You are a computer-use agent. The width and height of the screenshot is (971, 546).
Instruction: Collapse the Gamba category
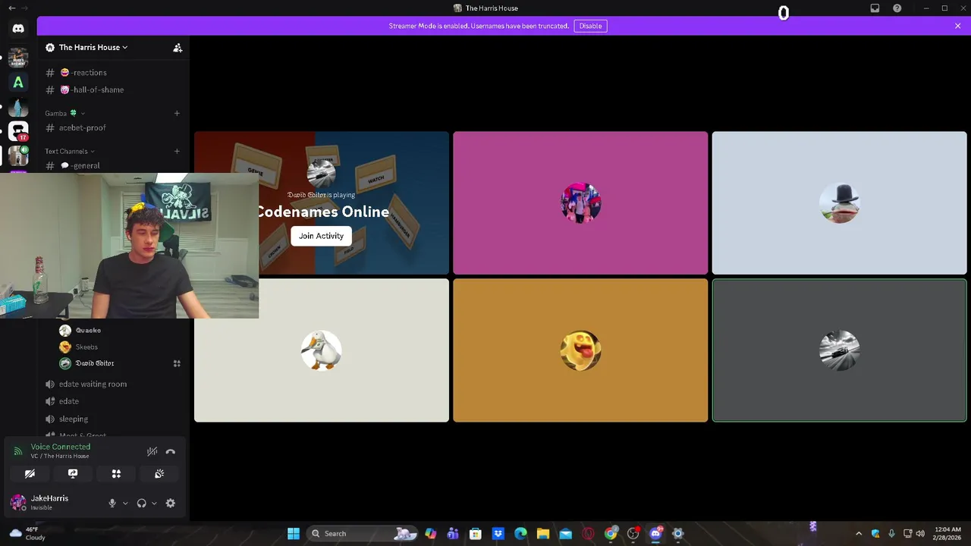[x=64, y=113]
